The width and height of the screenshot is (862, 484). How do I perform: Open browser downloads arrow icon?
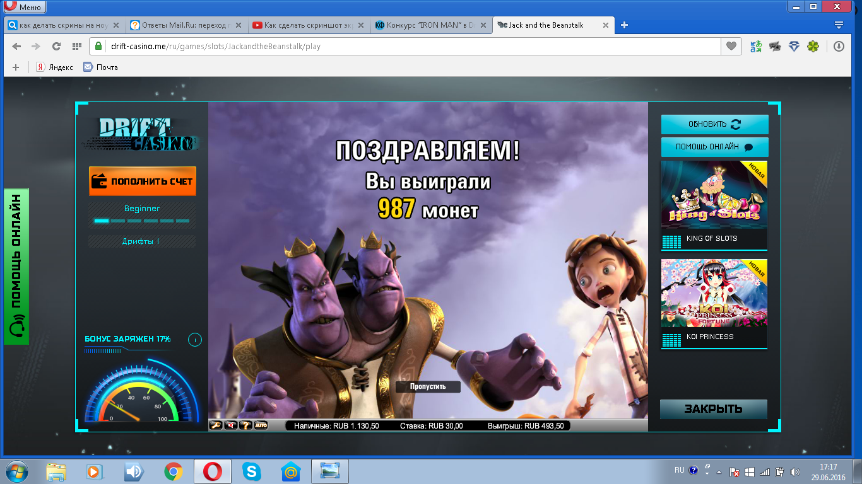pyautogui.click(x=839, y=46)
